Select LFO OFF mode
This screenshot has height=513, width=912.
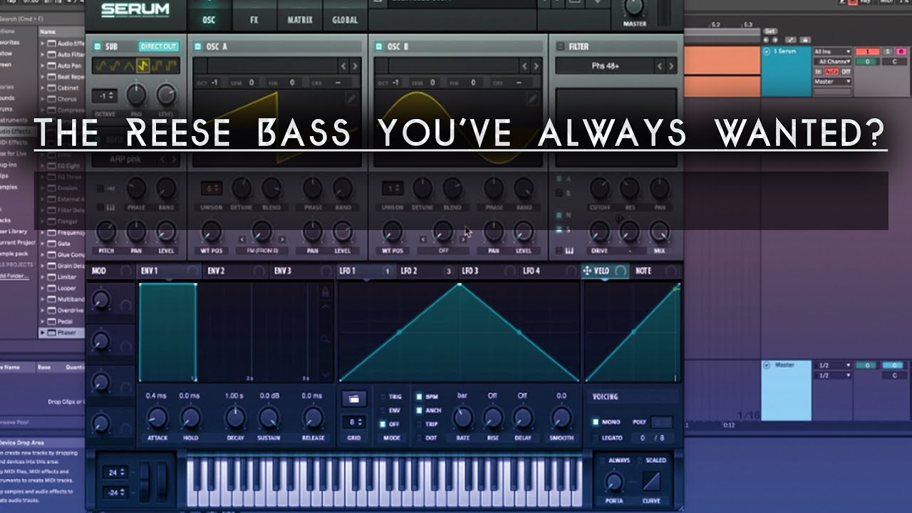[383, 424]
